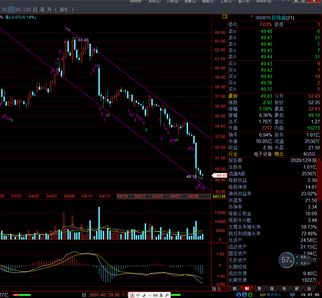Click the 49.43 current price tag
The image size is (322, 298).
coord(220,175)
